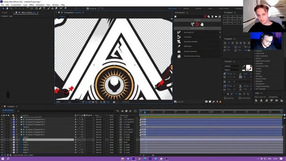The width and height of the screenshot is (286, 161).
Task: Click the Connector button label
Action: tap(188, 37)
